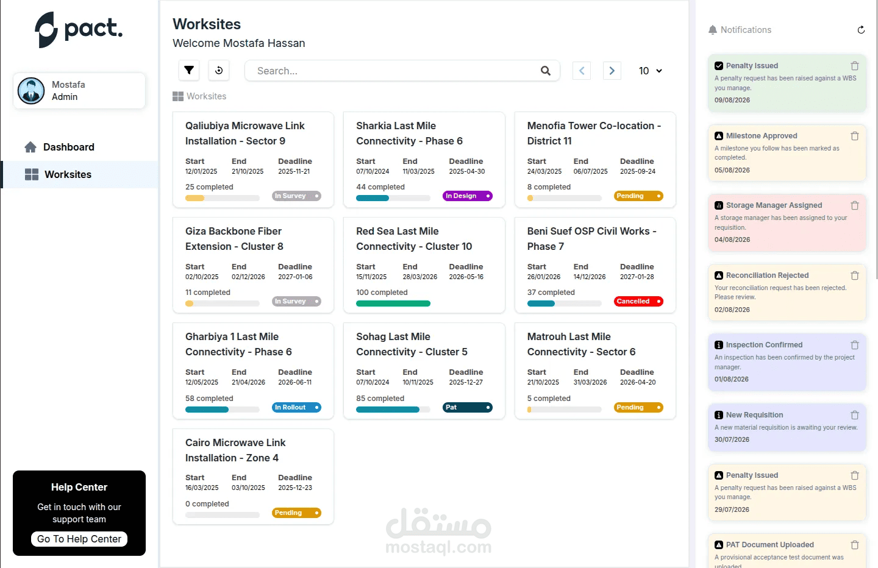This screenshot has width=878, height=568.
Task: Delete the New Requisition notification
Action: (855, 415)
